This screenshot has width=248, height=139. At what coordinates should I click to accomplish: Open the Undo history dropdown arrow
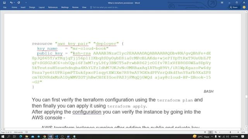14,3
